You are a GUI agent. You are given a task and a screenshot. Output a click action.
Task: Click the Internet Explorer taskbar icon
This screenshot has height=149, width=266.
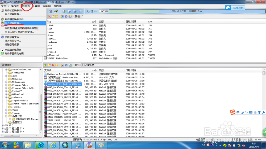(x=53, y=145)
